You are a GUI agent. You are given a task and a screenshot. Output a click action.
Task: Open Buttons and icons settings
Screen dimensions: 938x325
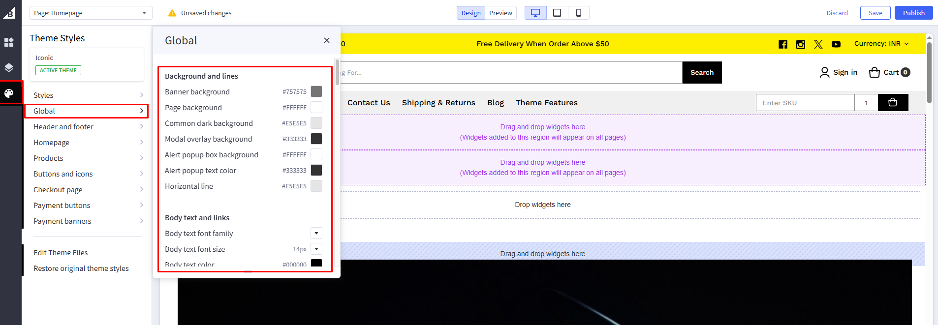[x=87, y=174]
